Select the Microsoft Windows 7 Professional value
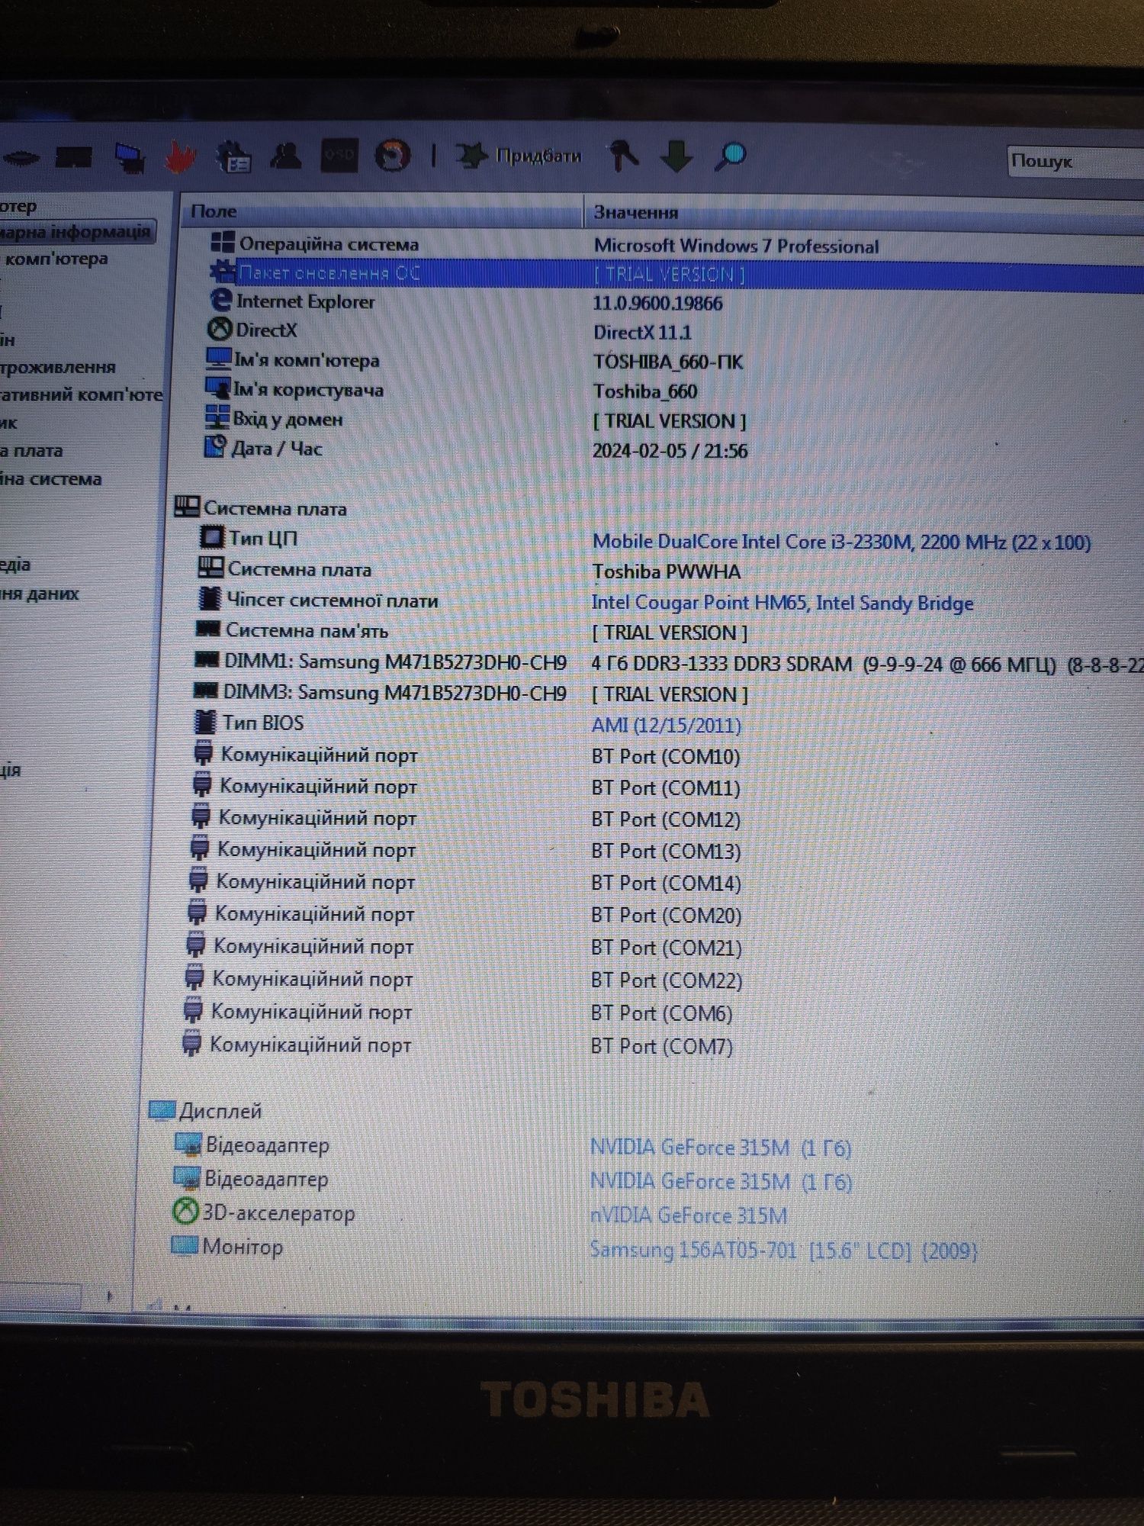 coord(736,246)
